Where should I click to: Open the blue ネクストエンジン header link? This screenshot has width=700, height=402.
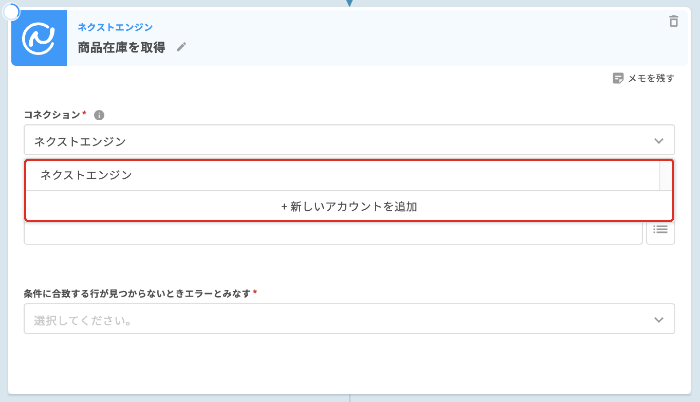[115, 27]
